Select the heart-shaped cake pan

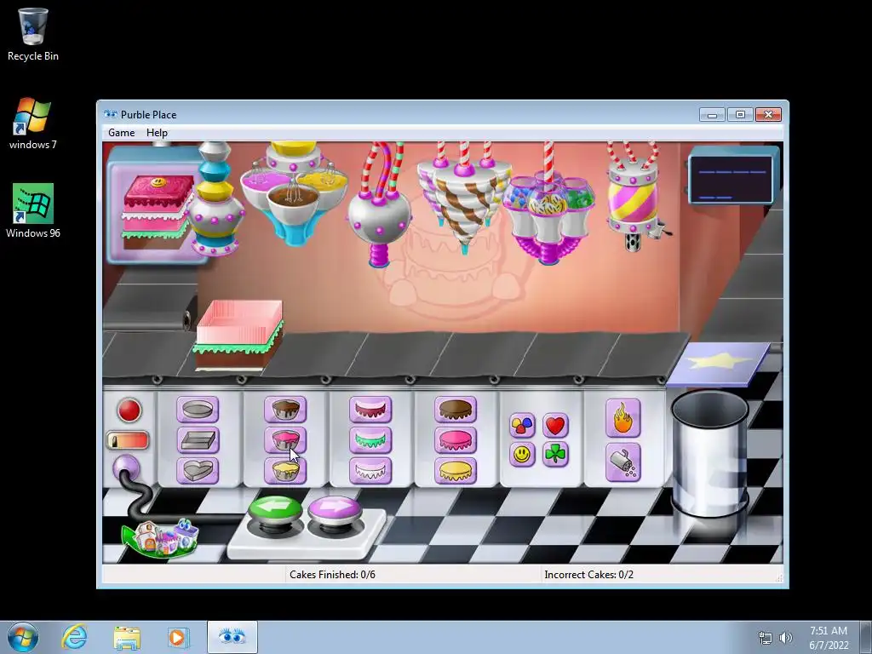[198, 470]
